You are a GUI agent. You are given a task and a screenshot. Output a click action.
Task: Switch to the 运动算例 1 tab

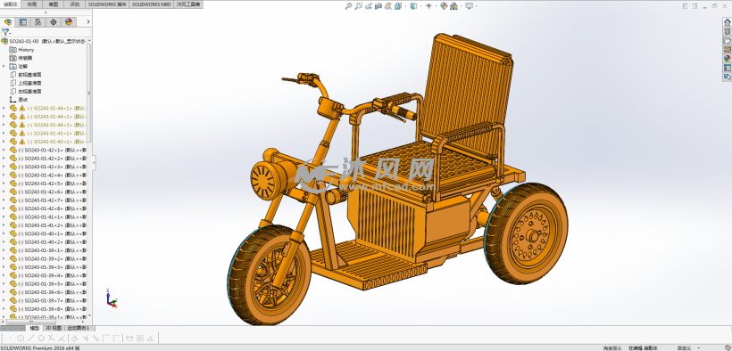[x=79, y=328]
